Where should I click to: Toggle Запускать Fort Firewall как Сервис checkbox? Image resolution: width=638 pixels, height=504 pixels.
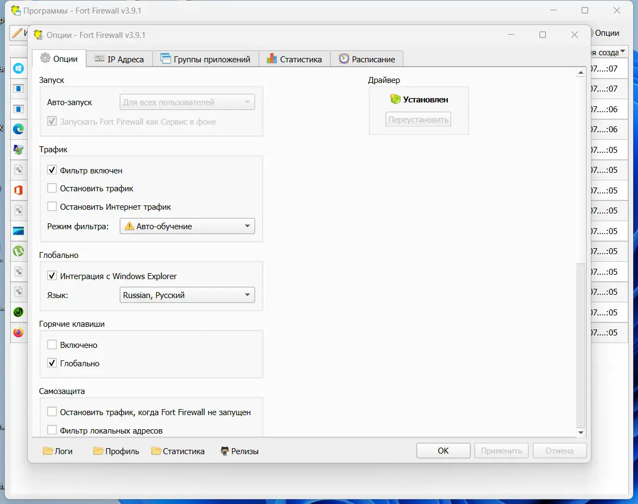pos(51,121)
